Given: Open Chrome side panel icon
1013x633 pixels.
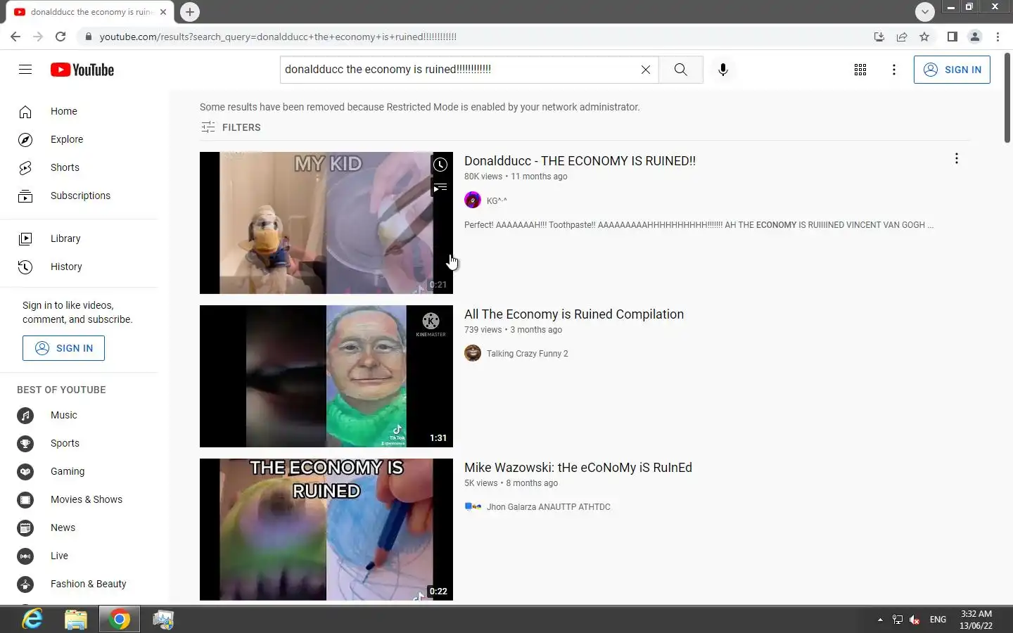Looking at the screenshot, I should [952, 37].
